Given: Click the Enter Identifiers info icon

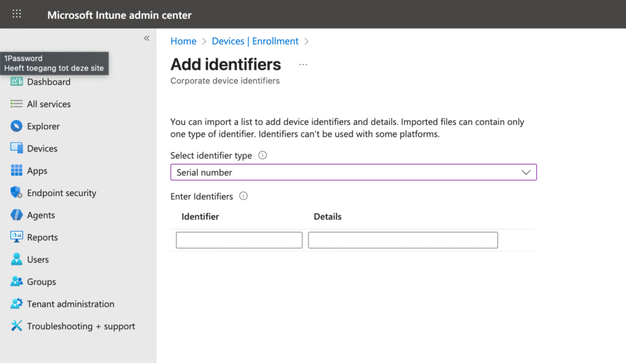Looking at the screenshot, I should click(243, 196).
